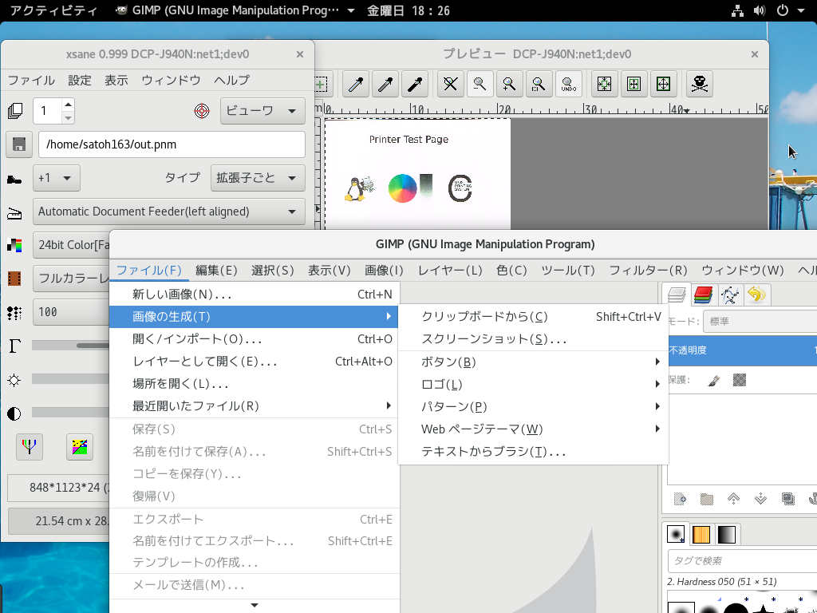Click the skull-and-crossbones delete preview cache icon

[x=699, y=84]
